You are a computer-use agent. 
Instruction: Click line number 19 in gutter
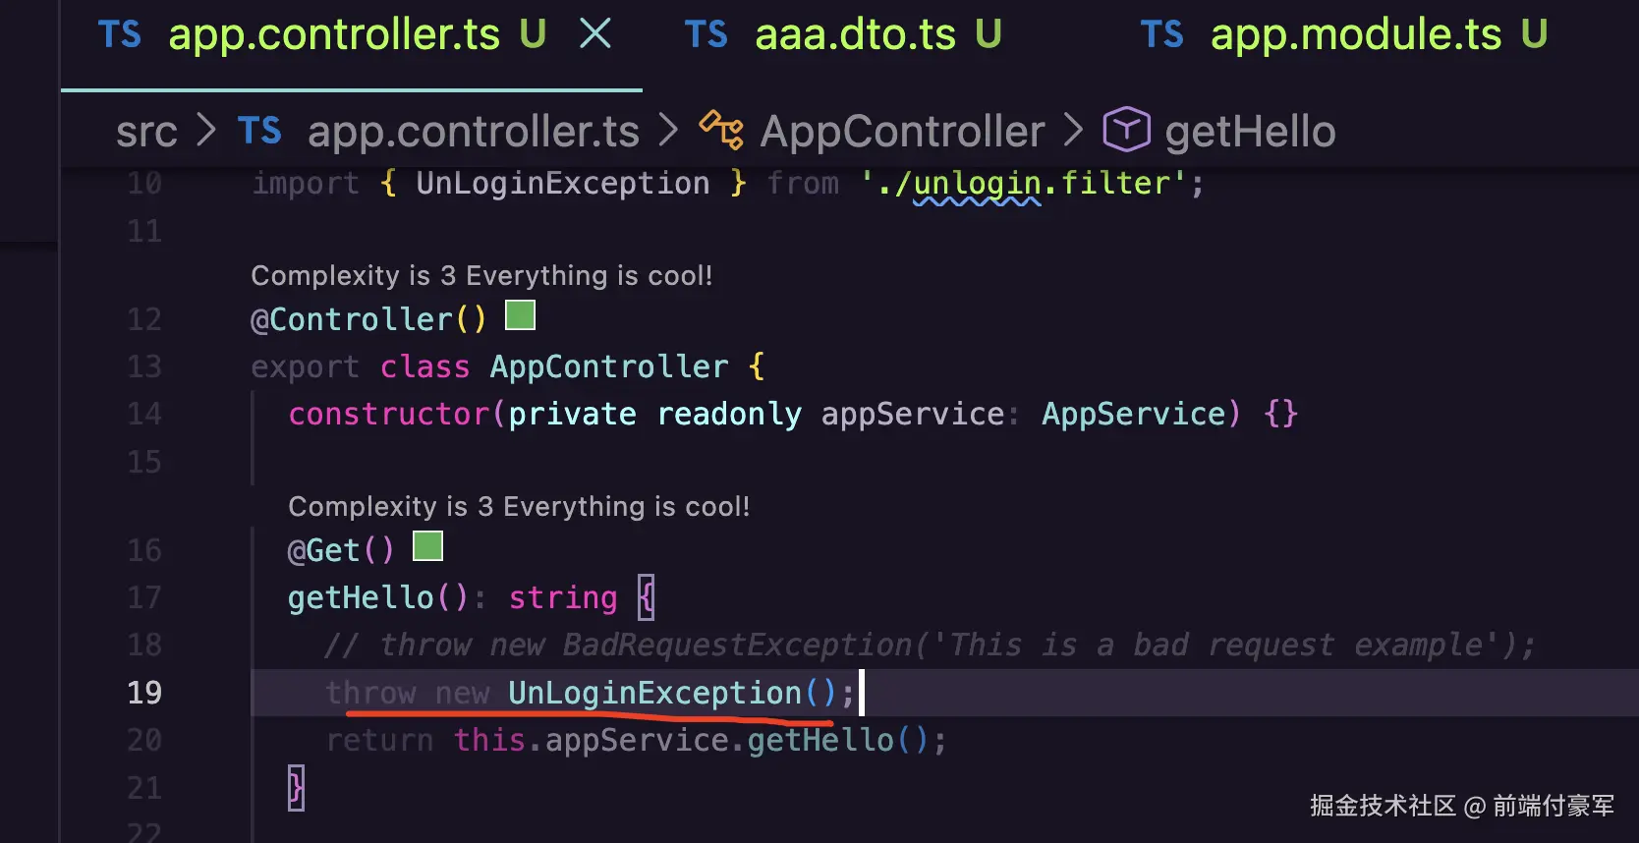[x=144, y=693]
